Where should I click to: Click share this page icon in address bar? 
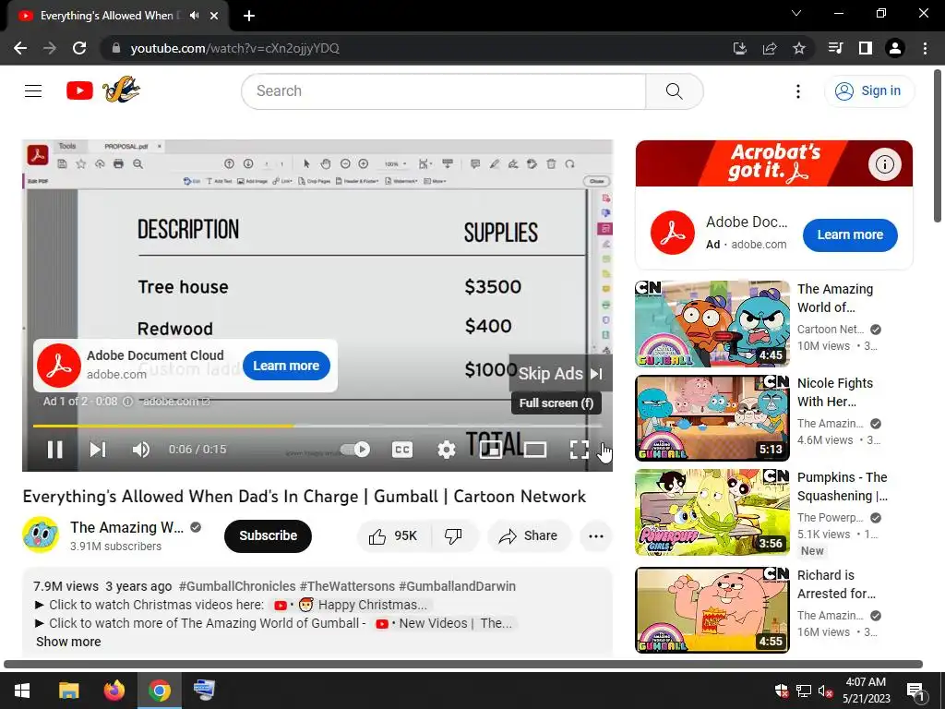tap(770, 48)
